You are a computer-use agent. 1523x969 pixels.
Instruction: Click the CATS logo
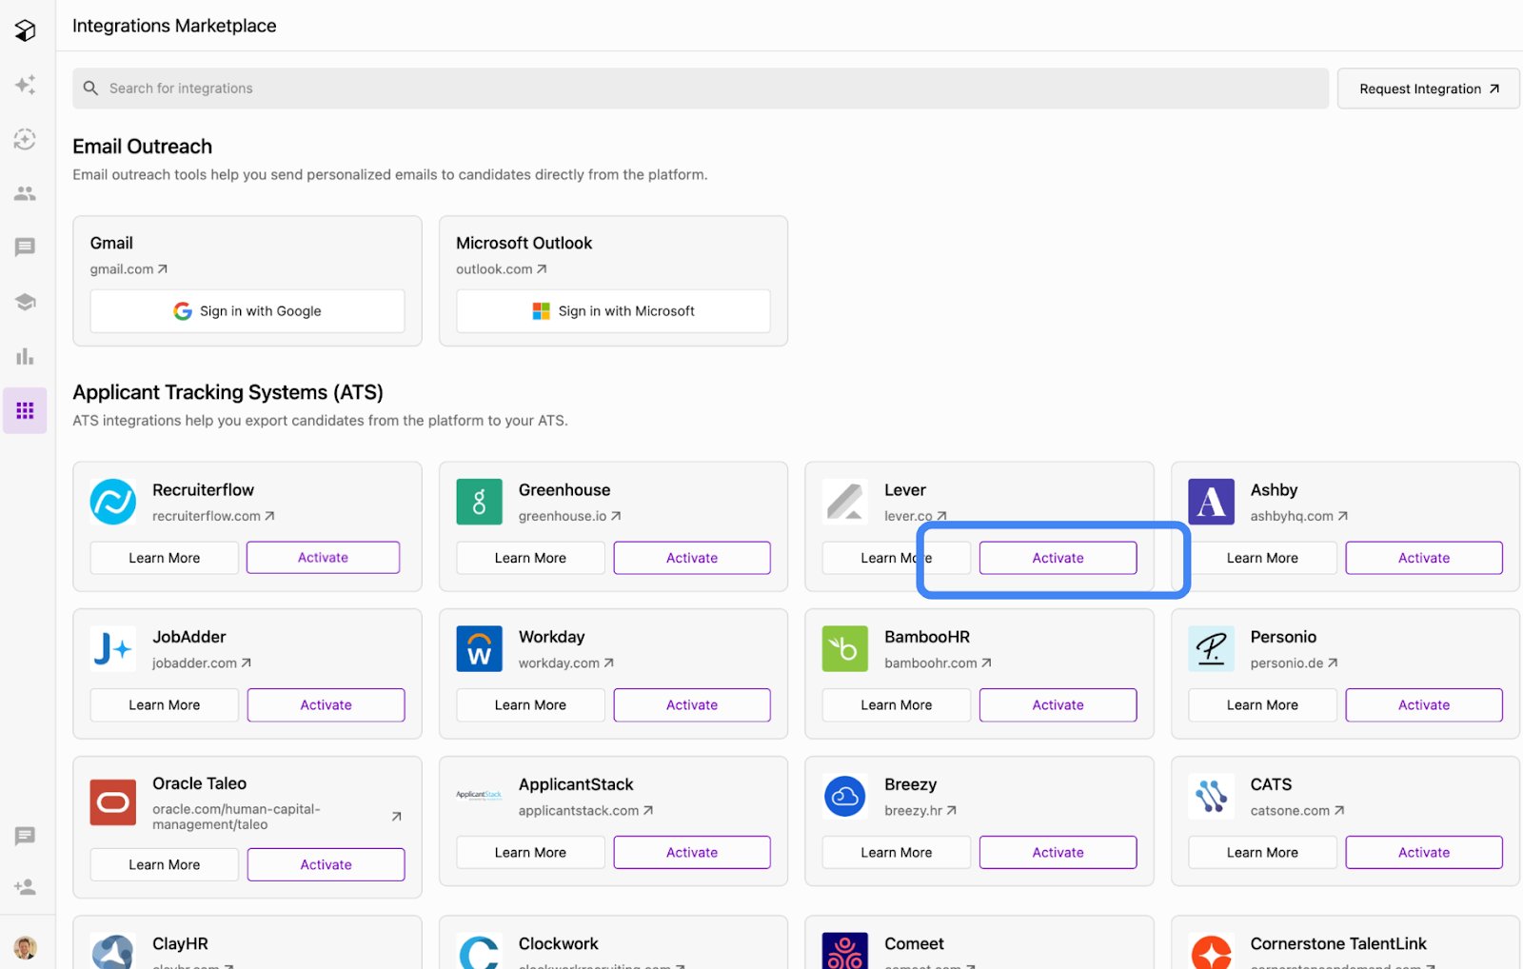tap(1211, 797)
